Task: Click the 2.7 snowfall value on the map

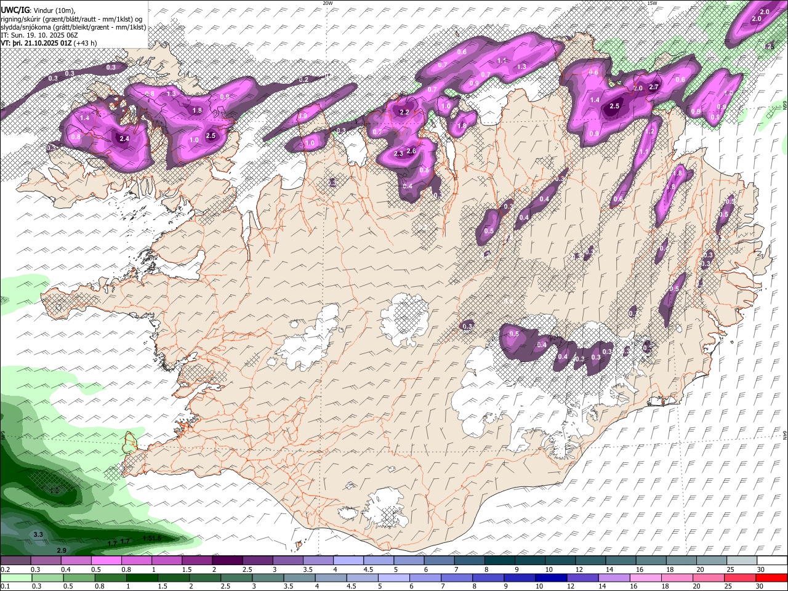Action: [654, 87]
